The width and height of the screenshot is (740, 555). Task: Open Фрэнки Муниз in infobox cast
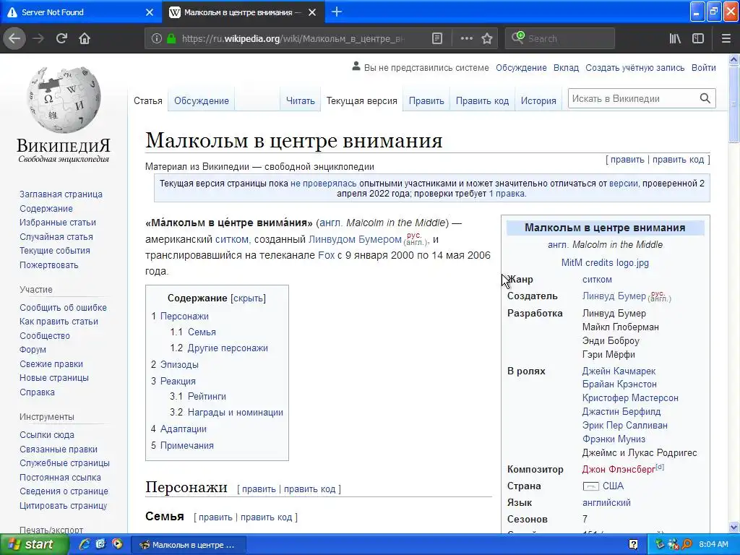tap(614, 439)
